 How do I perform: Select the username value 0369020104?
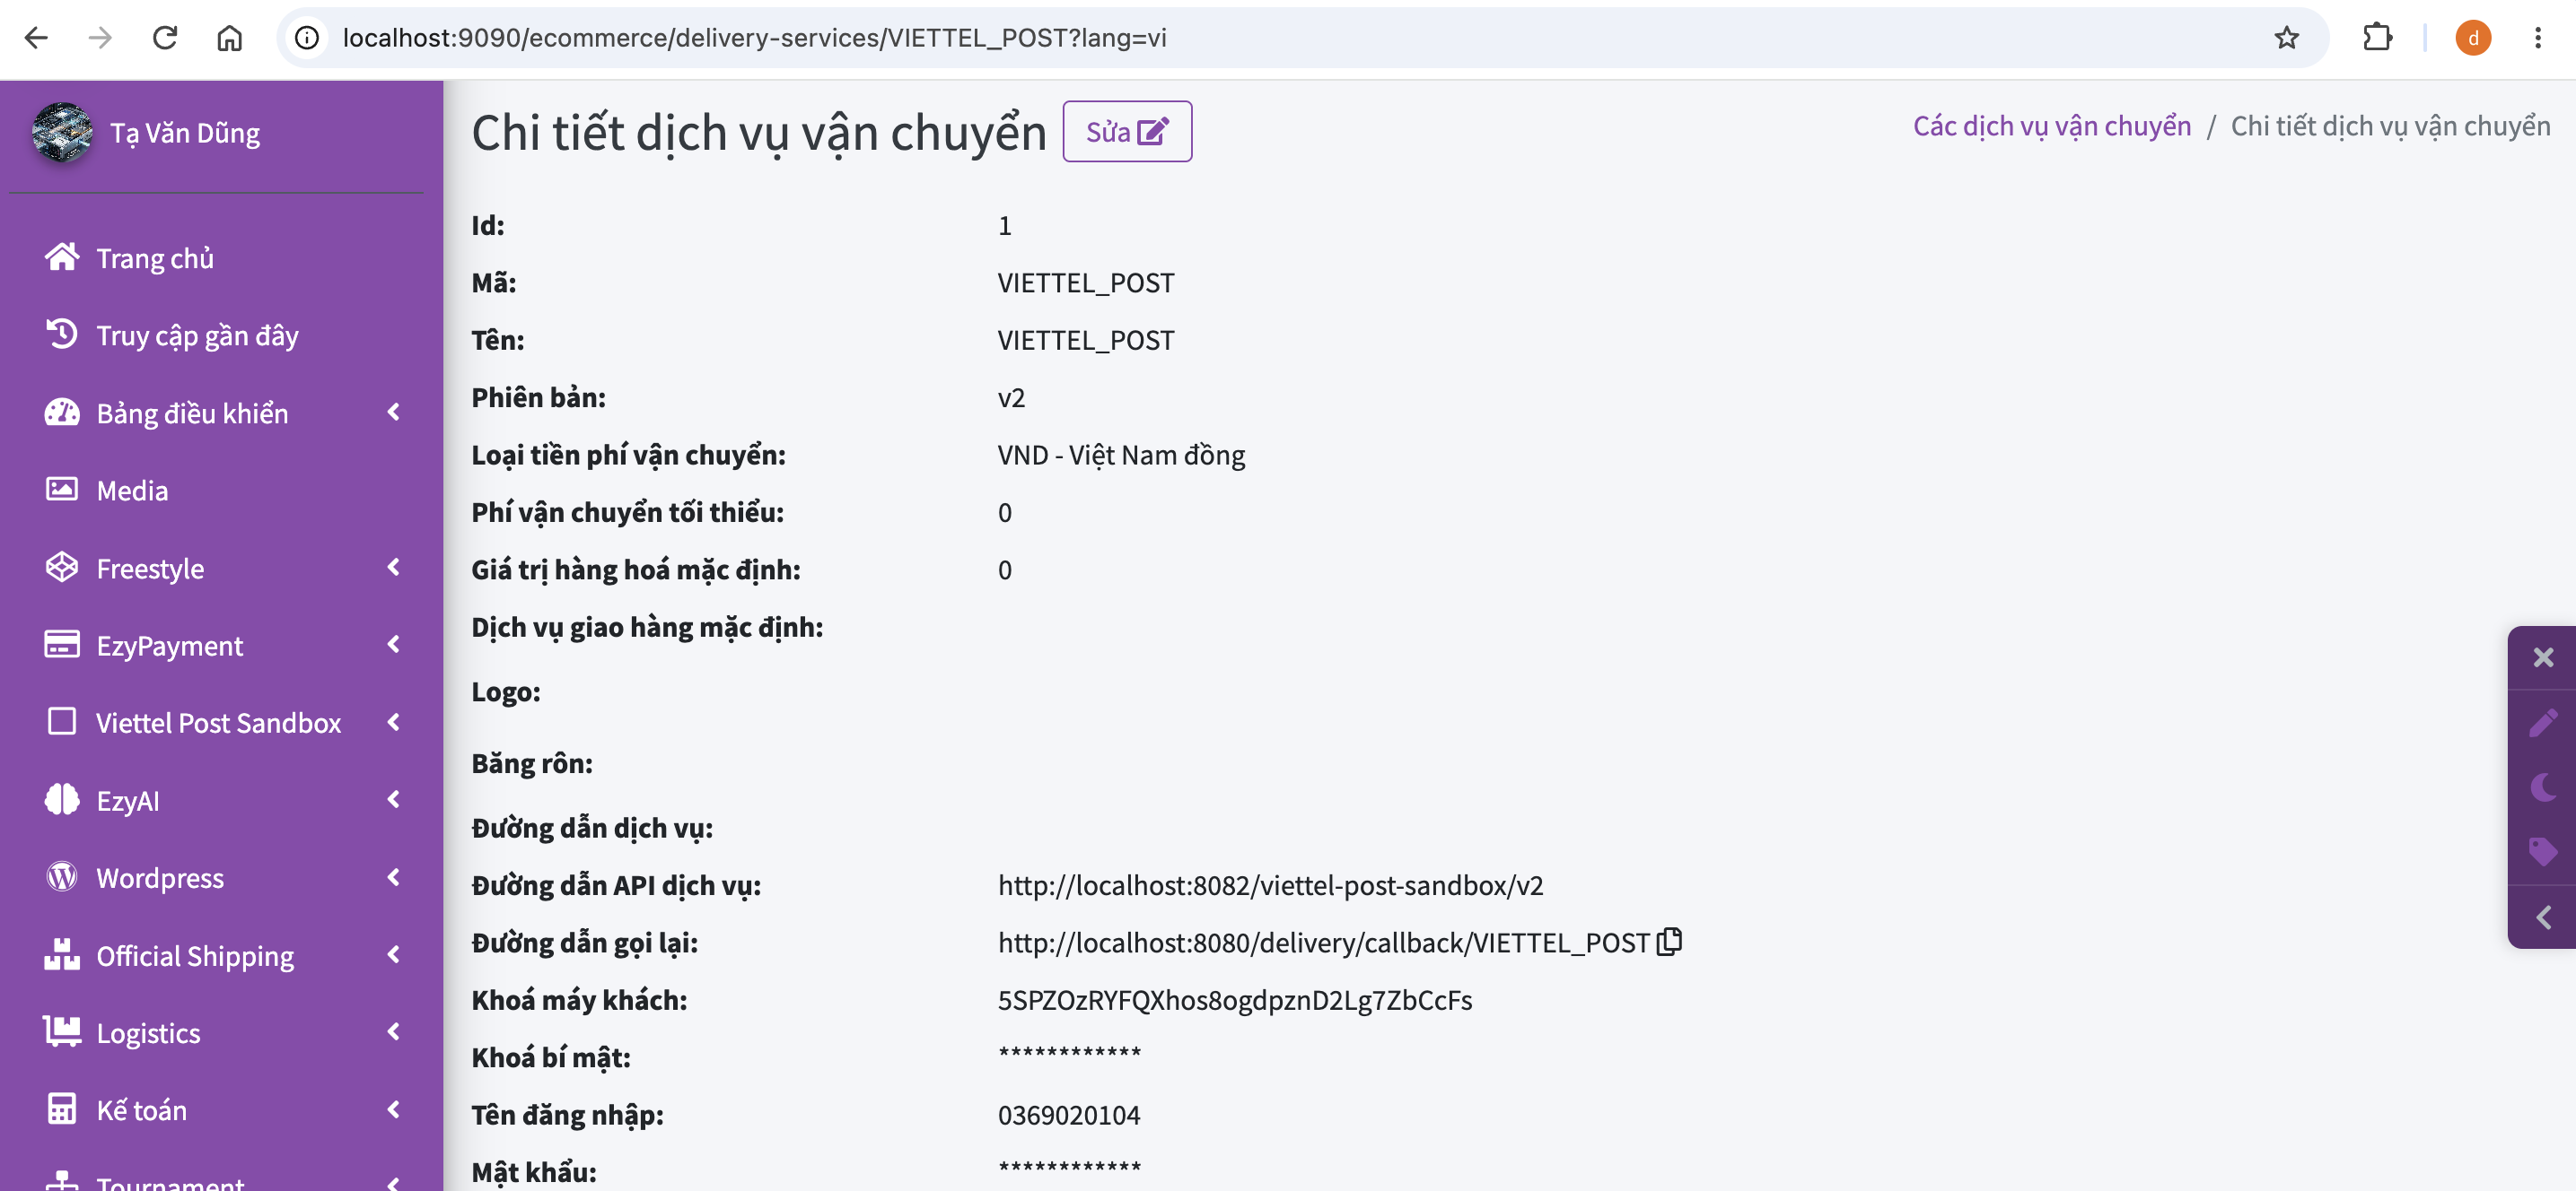(1069, 1115)
